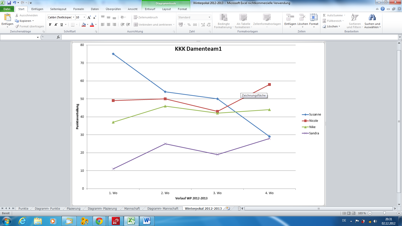Click the Einfügen cells icon in Zellen group

(x=290, y=17)
